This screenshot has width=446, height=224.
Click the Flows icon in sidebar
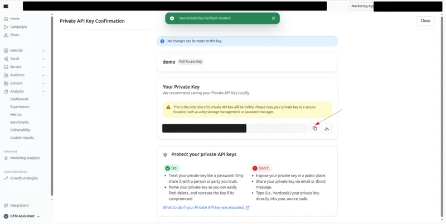click(x=6, y=35)
